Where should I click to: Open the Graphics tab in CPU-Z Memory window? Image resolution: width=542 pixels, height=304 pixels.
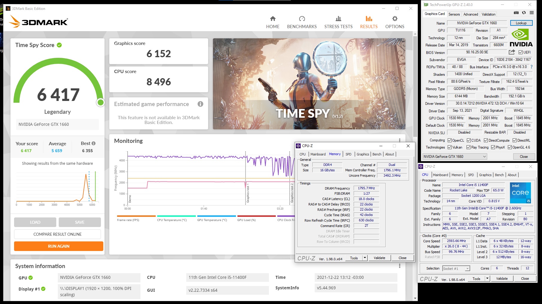pyautogui.click(x=363, y=154)
